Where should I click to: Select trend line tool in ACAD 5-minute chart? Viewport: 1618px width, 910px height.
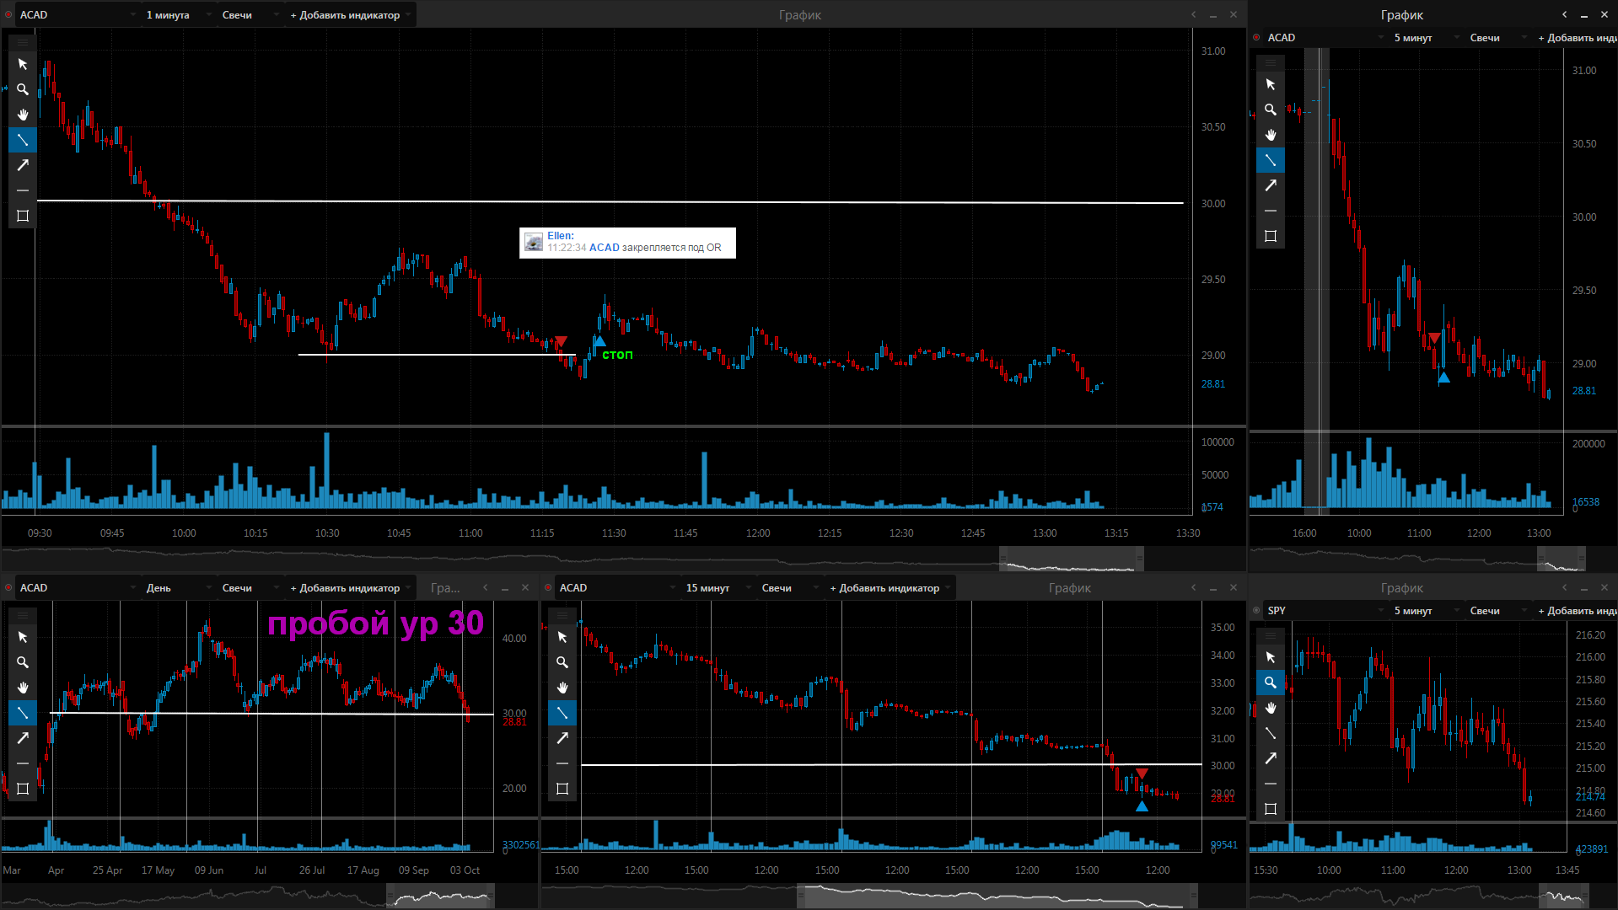pos(1271,160)
